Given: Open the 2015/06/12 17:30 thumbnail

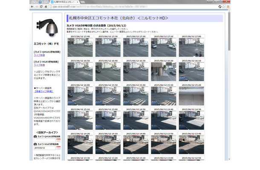Looking at the screenshot, I should [108, 47].
